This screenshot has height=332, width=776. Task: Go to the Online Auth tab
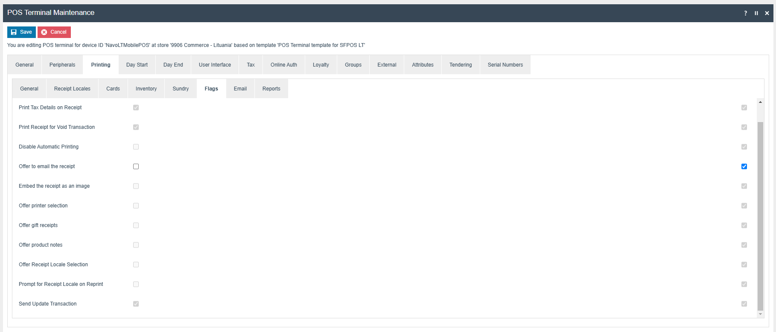click(283, 65)
